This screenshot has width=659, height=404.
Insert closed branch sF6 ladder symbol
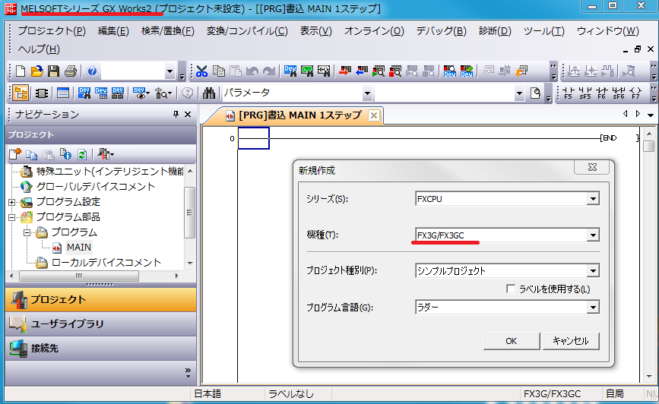pos(619,93)
